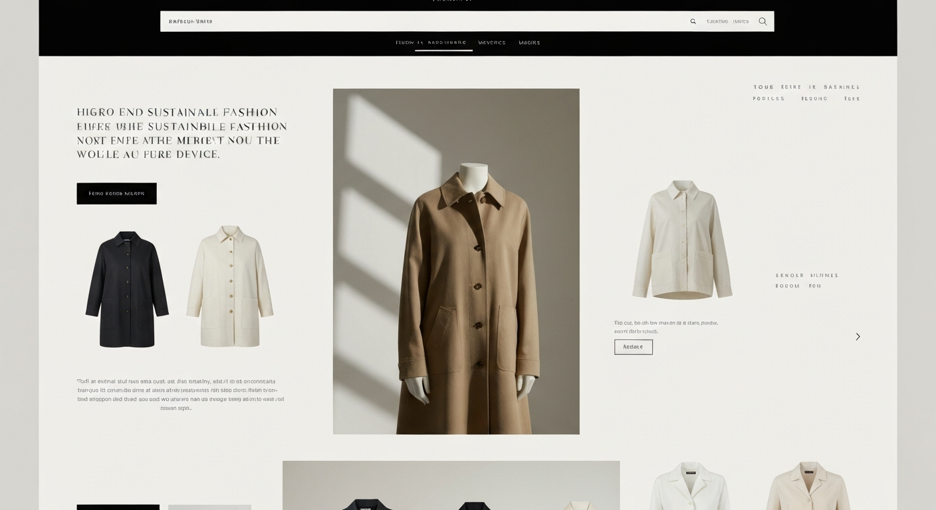Select the cream long coat thumbnail
This screenshot has height=510, width=936.
point(229,286)
